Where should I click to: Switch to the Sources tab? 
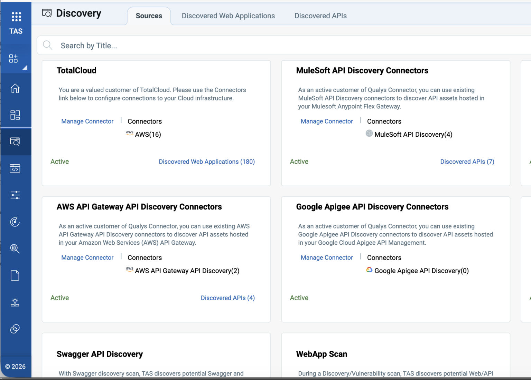(149, 16)
